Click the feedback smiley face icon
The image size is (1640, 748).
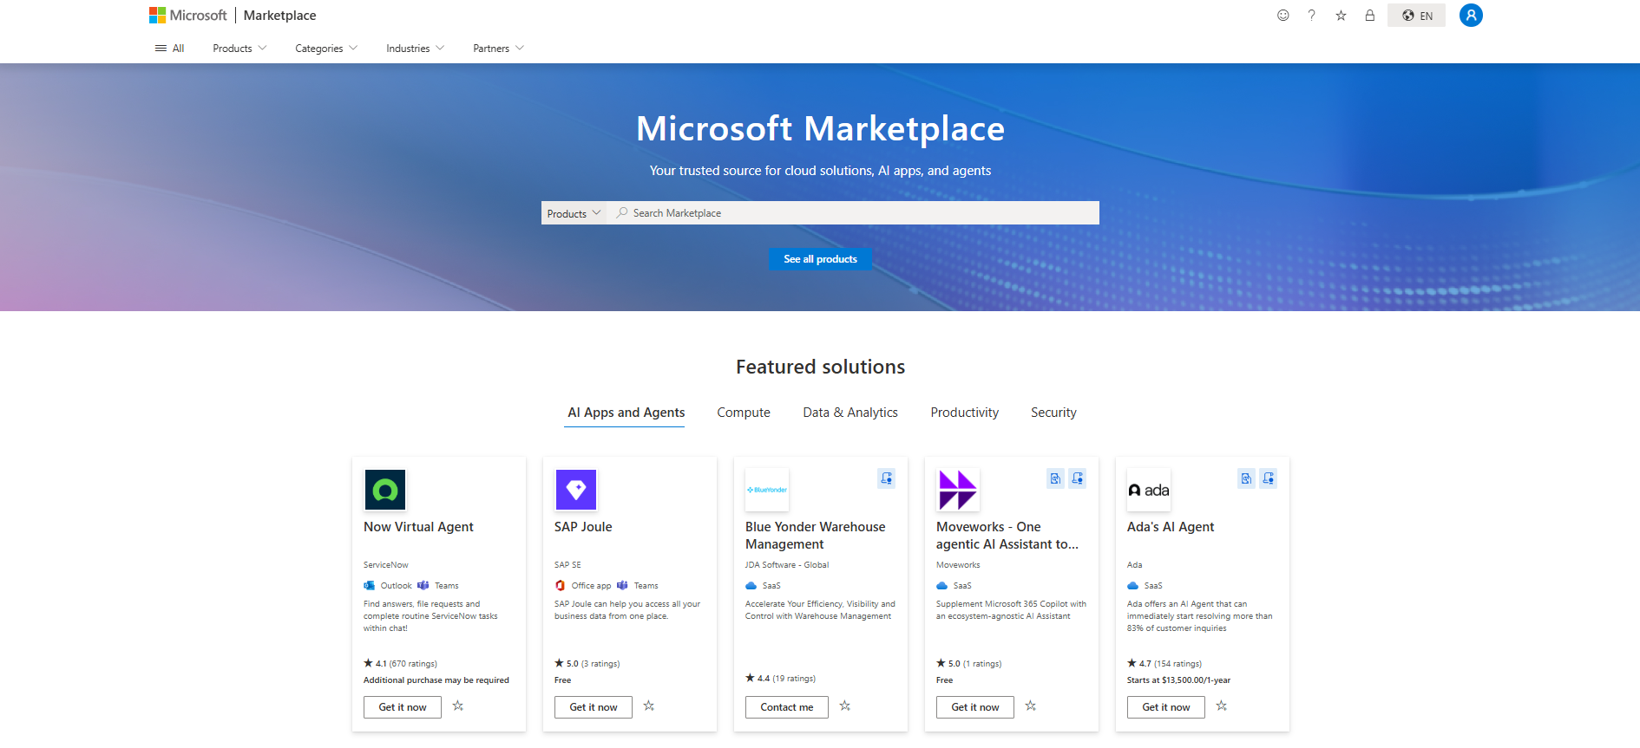pyautogui.click(x=1282, y=16)
